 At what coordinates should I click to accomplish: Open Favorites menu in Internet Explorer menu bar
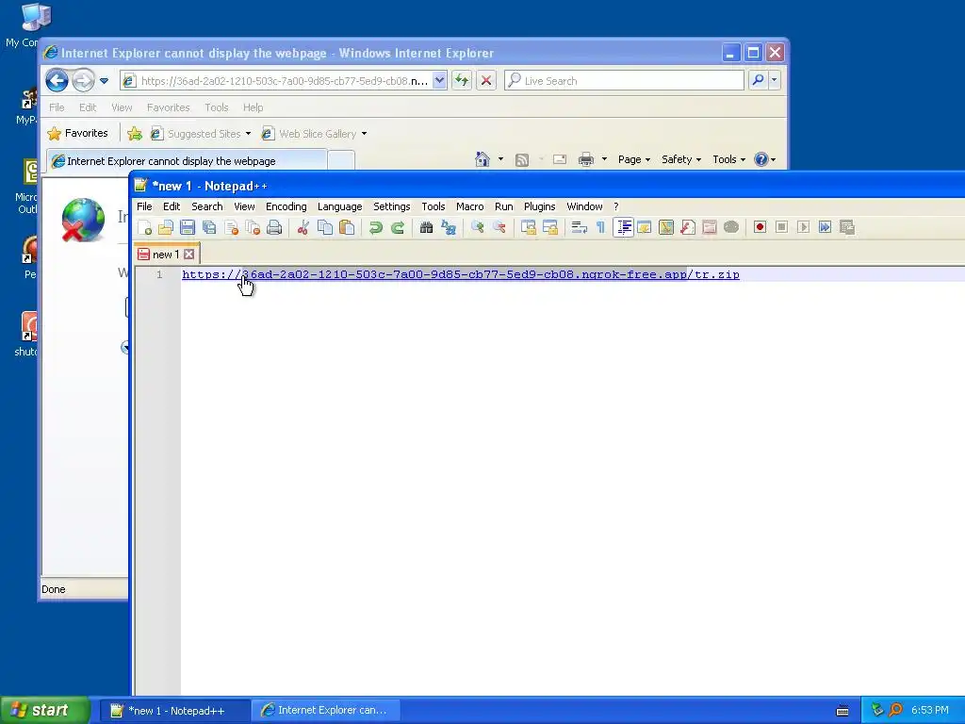tap(168, 107)
